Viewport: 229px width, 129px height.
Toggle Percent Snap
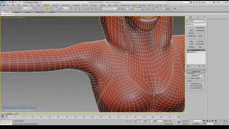92,9
